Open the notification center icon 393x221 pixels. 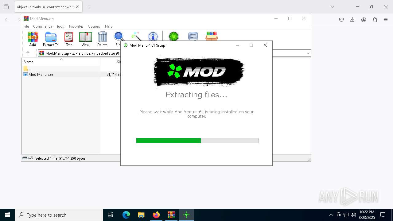click(x=383, y=215)
